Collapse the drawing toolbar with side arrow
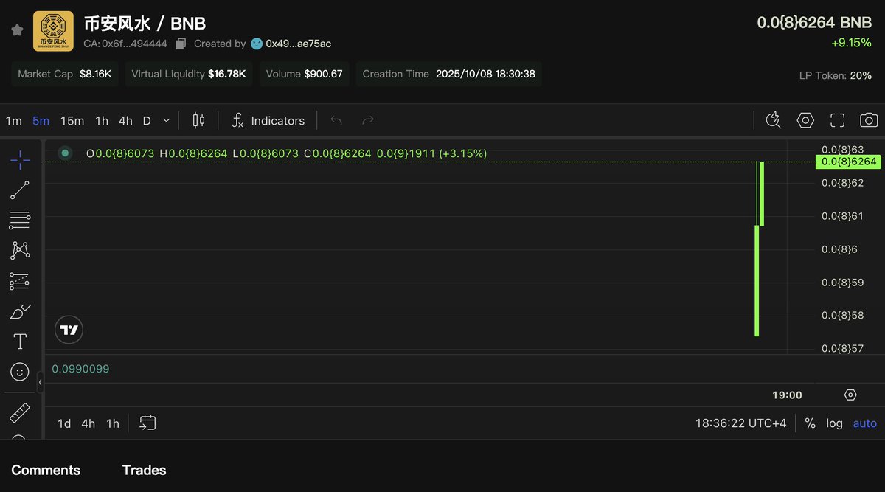The height and width of the screenshot is (492, 885). [x=40, y=382]
